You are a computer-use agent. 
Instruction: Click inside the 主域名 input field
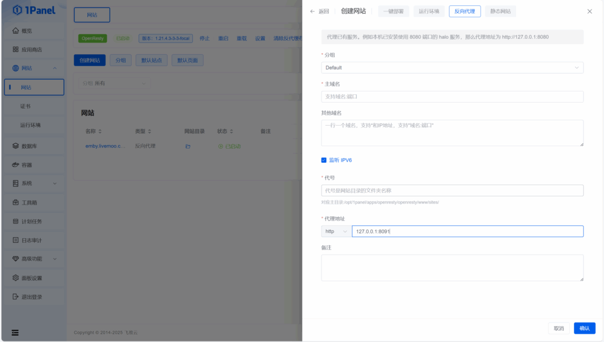pos(451,96)
